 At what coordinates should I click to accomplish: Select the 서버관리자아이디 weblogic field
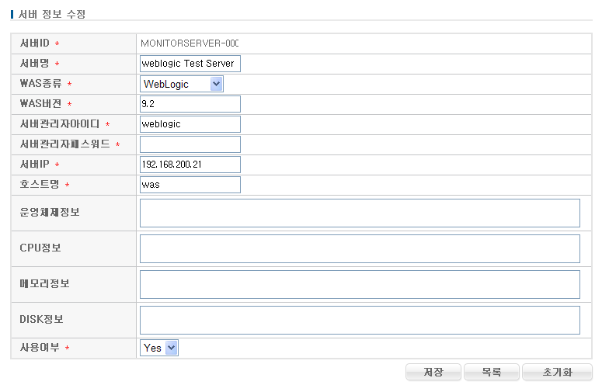coord(190,124)
